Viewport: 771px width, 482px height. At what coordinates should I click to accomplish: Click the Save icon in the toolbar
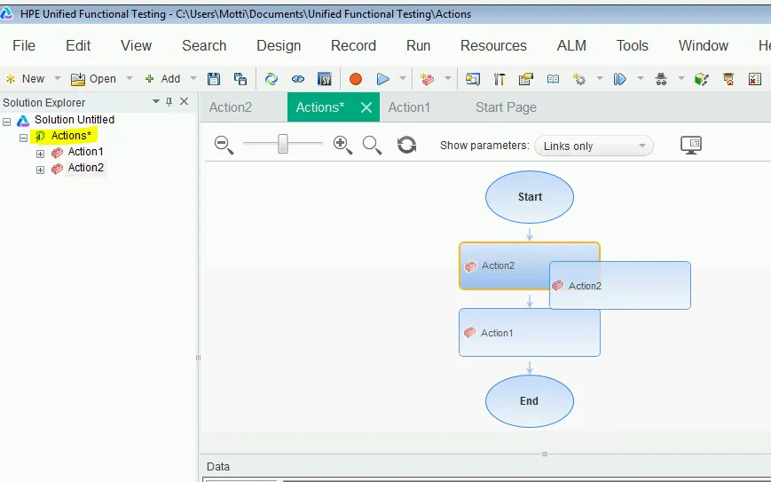point(214,79)
